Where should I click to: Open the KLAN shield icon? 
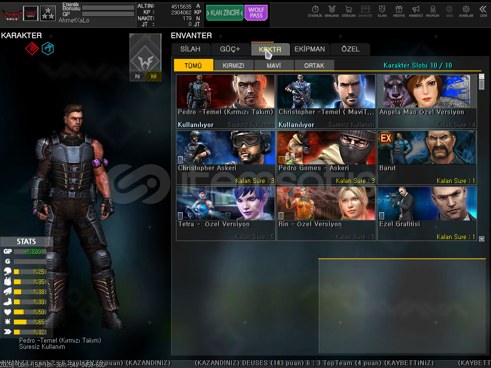point(382,11)
